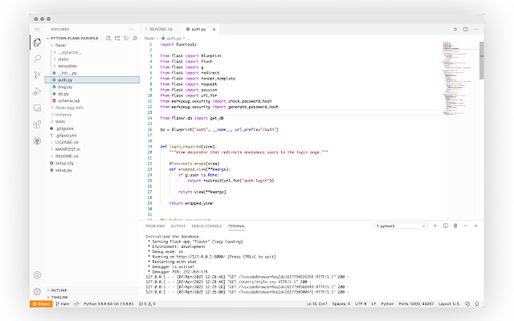This screenshot has height=321, width=514.
Task: Run the Python file with play button
Action: click(x=455, y=29)
